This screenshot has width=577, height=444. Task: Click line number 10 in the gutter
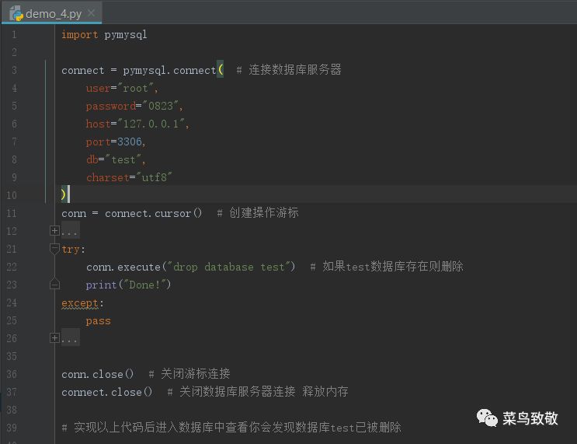pos(12,195)
